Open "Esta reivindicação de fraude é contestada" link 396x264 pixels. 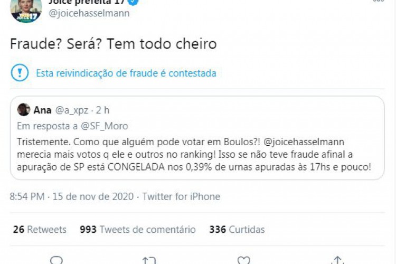tap(126, 73)
